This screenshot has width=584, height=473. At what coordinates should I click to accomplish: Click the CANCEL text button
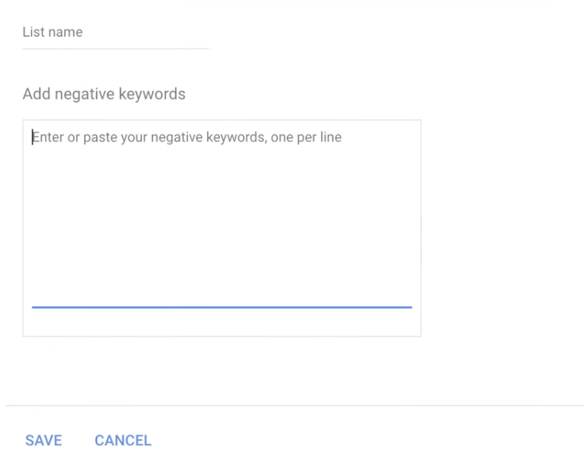click(123, 441)
